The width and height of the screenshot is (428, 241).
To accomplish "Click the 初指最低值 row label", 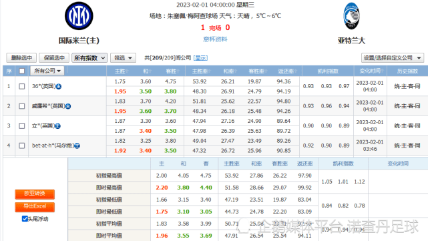I will (109, 200).
